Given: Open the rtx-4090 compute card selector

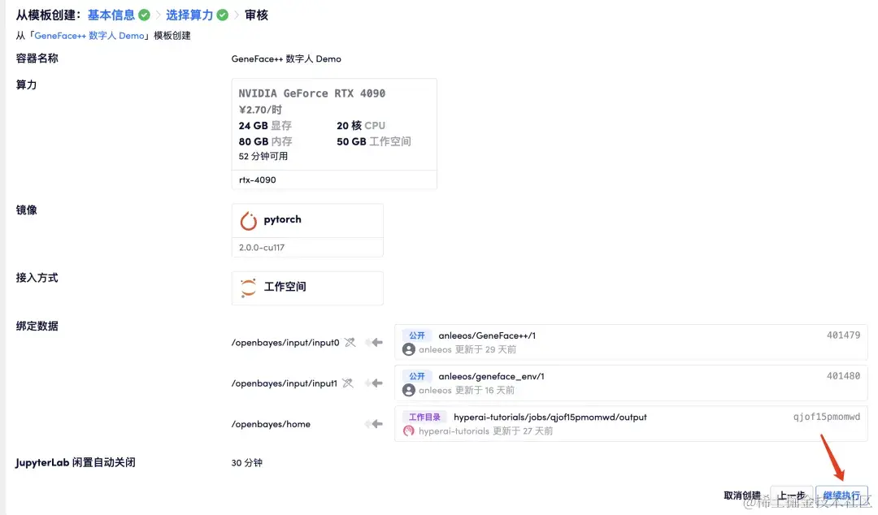Looking at the screenshot, I should point(334,180).
